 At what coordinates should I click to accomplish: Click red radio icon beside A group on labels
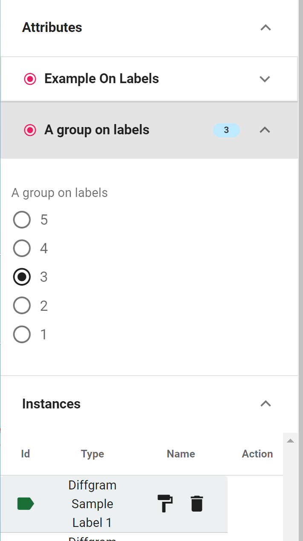[30, 130]
